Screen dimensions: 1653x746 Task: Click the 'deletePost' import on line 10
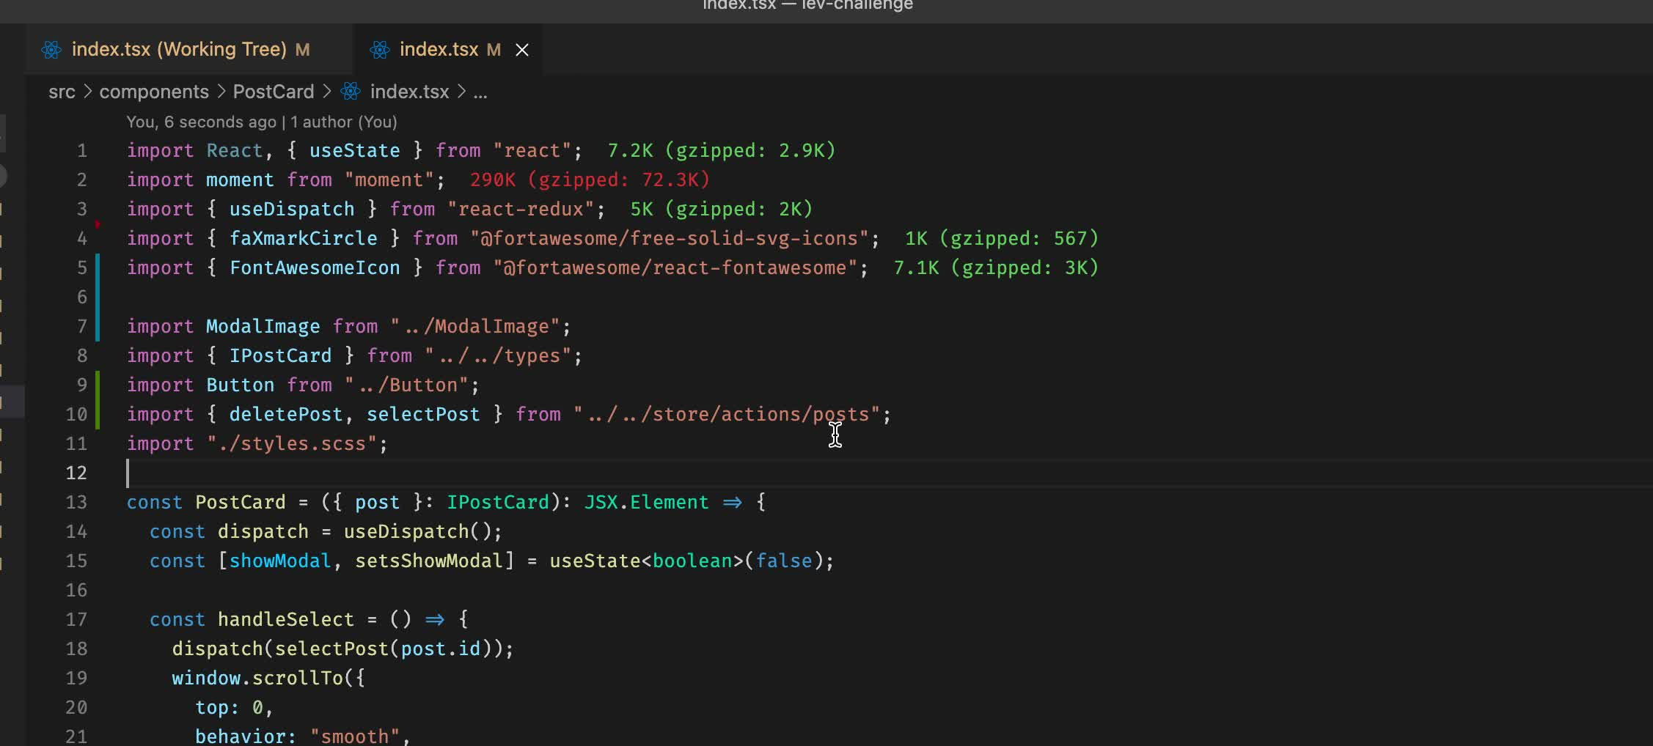tap(286, 414)
